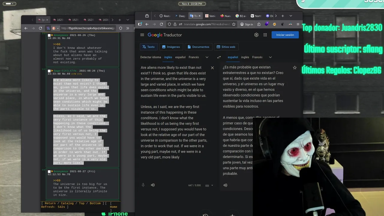Expand post No.70 menu arrow
The image size is (384, 216).
(52, 172)
